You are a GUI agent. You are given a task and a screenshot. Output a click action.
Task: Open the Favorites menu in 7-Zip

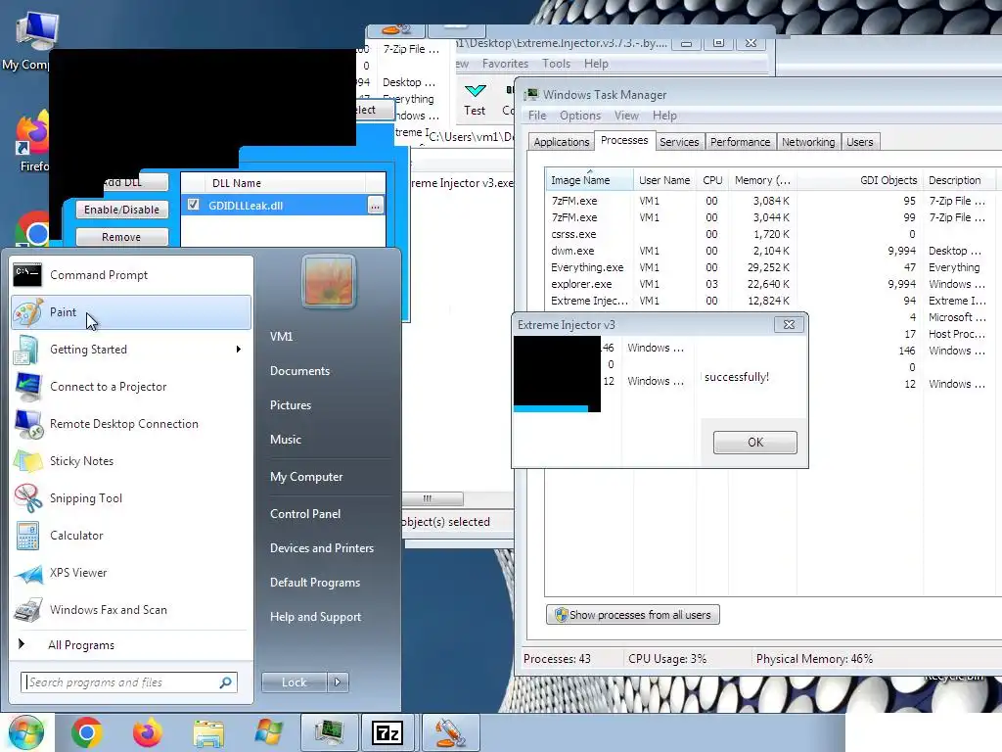tap(505, 64)
